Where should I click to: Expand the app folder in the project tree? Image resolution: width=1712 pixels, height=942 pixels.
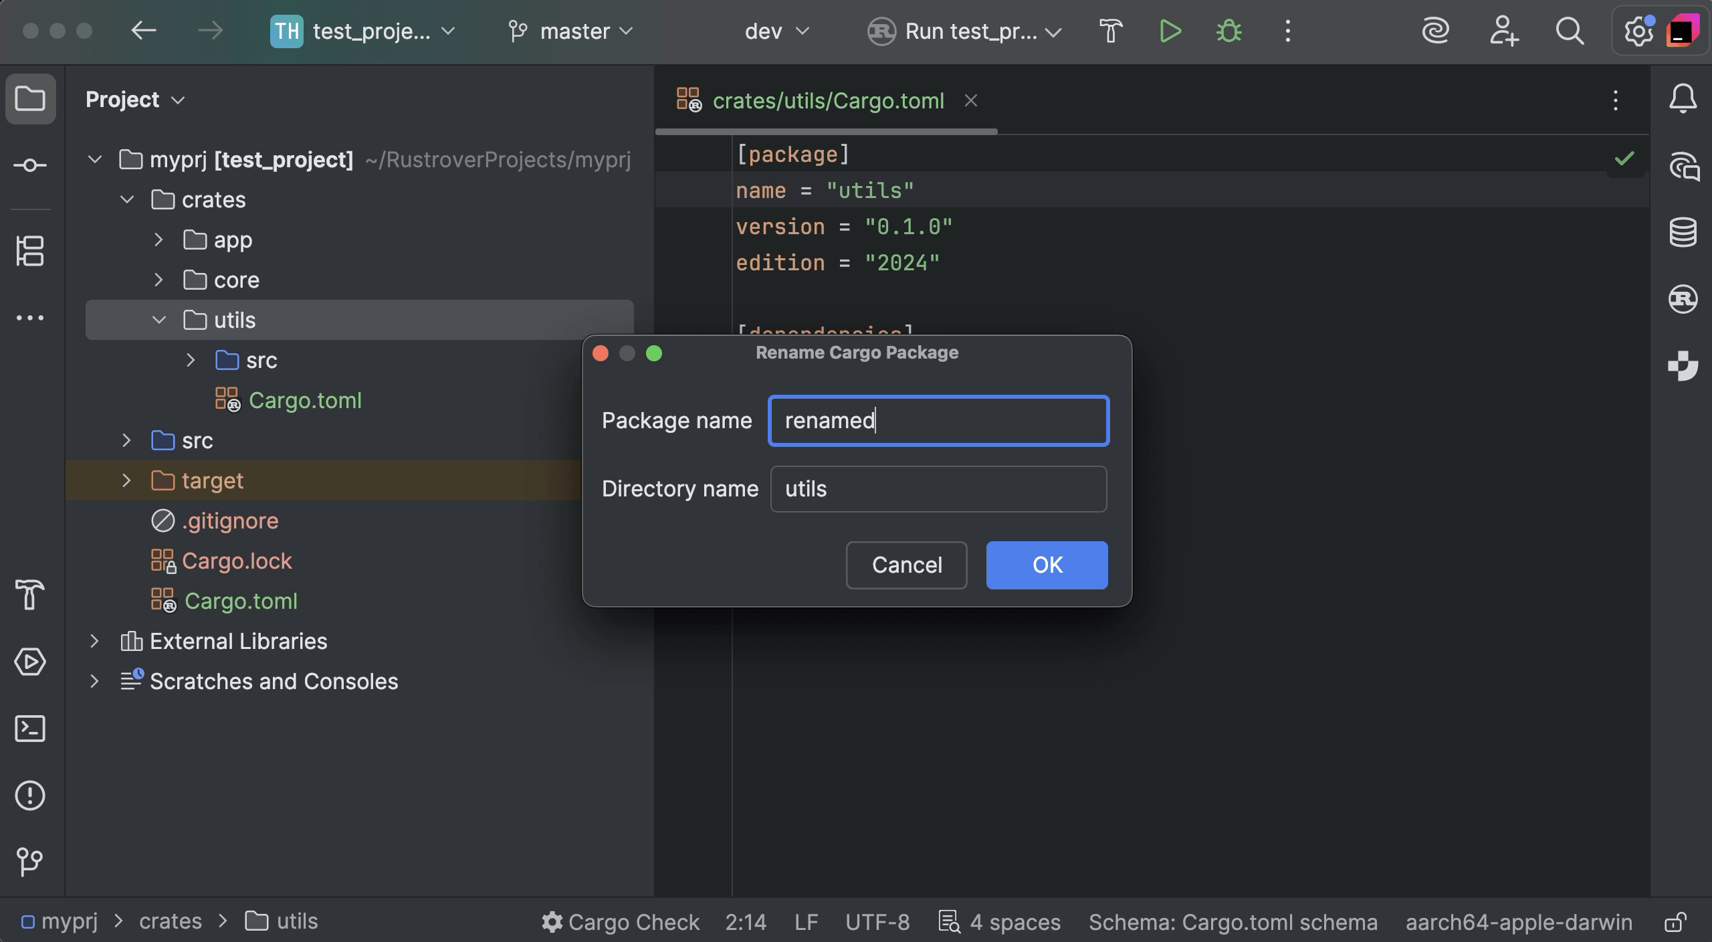click(158, 240)
